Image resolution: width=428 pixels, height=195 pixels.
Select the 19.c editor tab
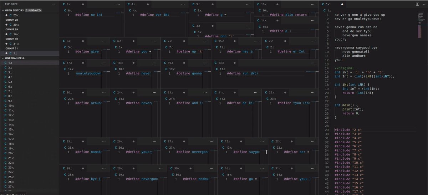click(174, 62)
